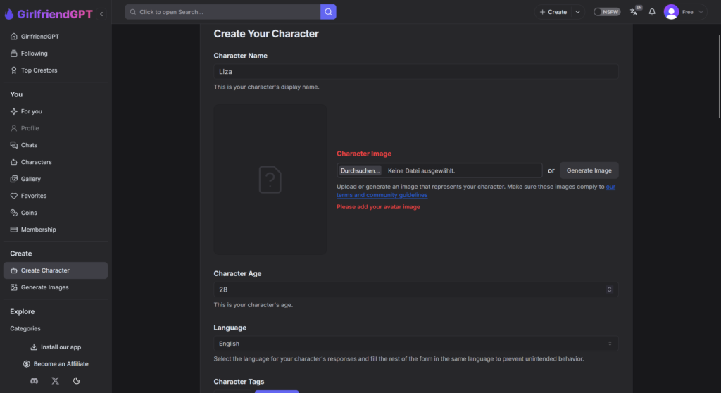The image size is (721, 393).
Task: Click the Chats bubble icon
Action: [14, 145]
